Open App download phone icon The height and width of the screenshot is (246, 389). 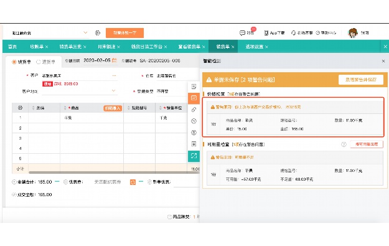(266, 33)
